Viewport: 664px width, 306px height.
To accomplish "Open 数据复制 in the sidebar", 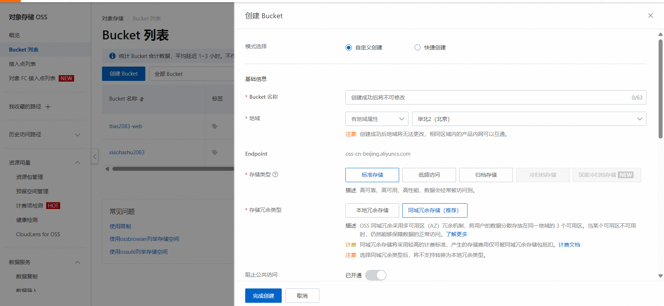I will (26, 277).
